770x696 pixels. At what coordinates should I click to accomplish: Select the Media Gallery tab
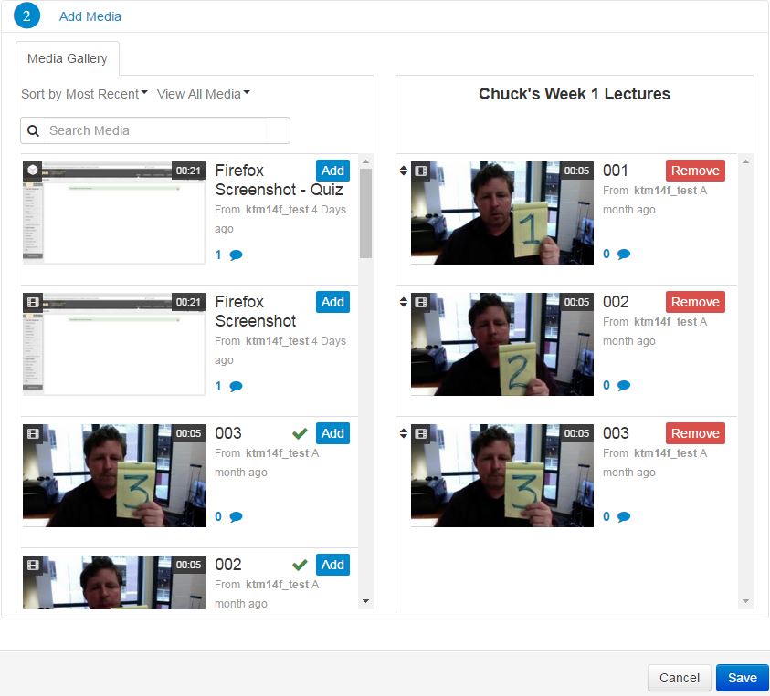tap(67, 58)
